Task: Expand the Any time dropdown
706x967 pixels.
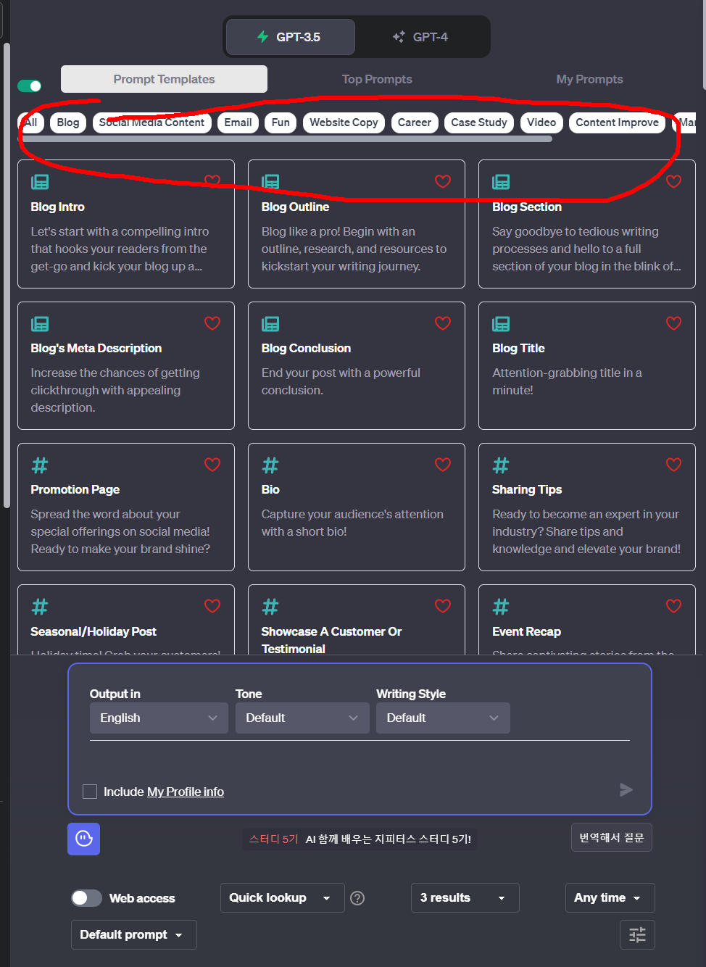Action: pos(610,897)
